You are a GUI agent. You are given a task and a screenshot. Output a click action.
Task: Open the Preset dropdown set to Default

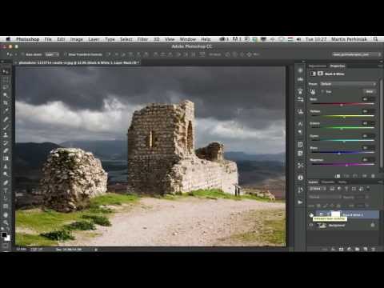(x=348, y=84)
